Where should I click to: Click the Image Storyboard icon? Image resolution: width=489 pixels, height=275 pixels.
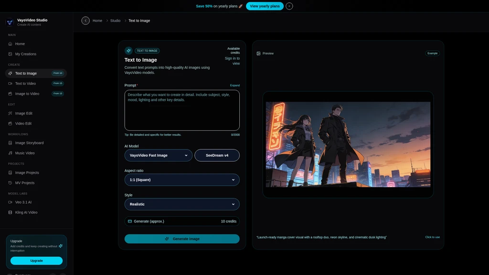point(11,143)
